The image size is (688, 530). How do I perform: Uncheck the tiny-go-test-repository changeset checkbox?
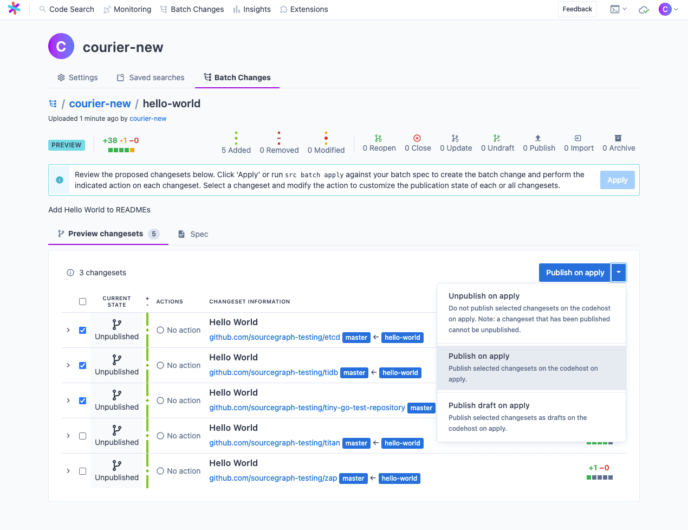coord(82,400)
